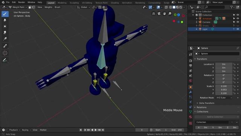Image resolution: width=241 pixels, height=136 pixels.
Task: Open the Playback dropdown in timeline
Action: click(15, 130)
